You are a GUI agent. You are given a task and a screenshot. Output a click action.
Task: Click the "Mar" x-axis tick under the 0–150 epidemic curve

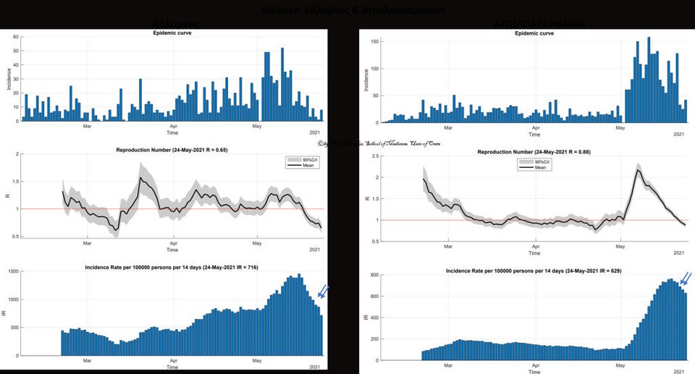coord(448,128)
